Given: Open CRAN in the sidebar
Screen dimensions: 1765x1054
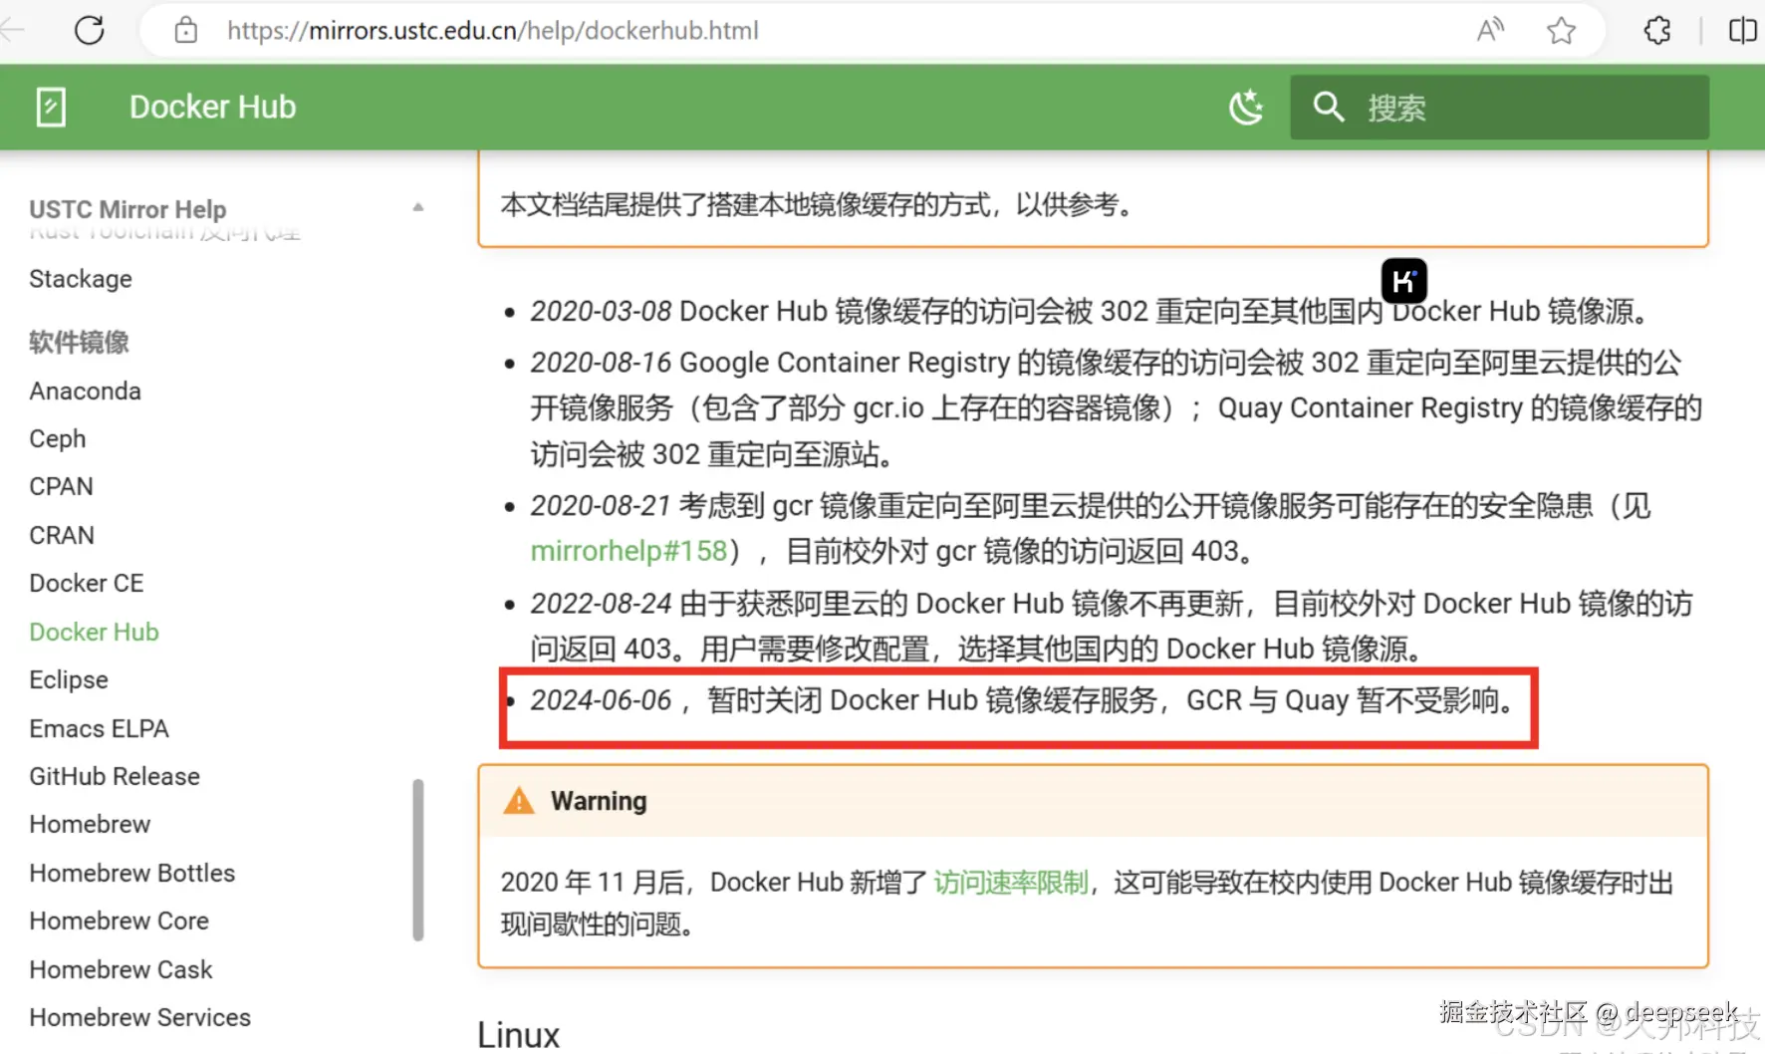Looking at the screenshot, I should [62, 536].
